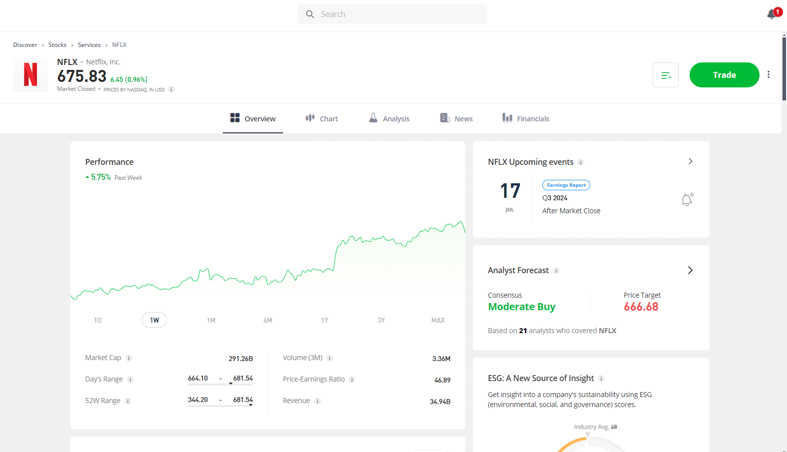Image resolution: width=787 pixels, height=452 pixels.
Task: Select the 1M chart timeframe
Action: coord(211,320)
